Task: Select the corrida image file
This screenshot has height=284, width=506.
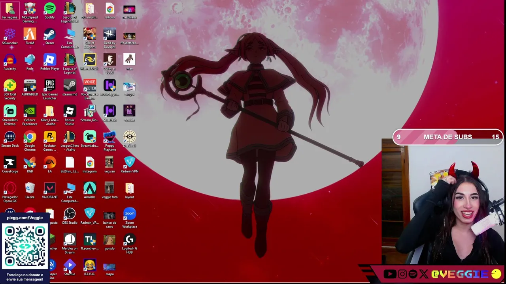Action: click(129, 114)
